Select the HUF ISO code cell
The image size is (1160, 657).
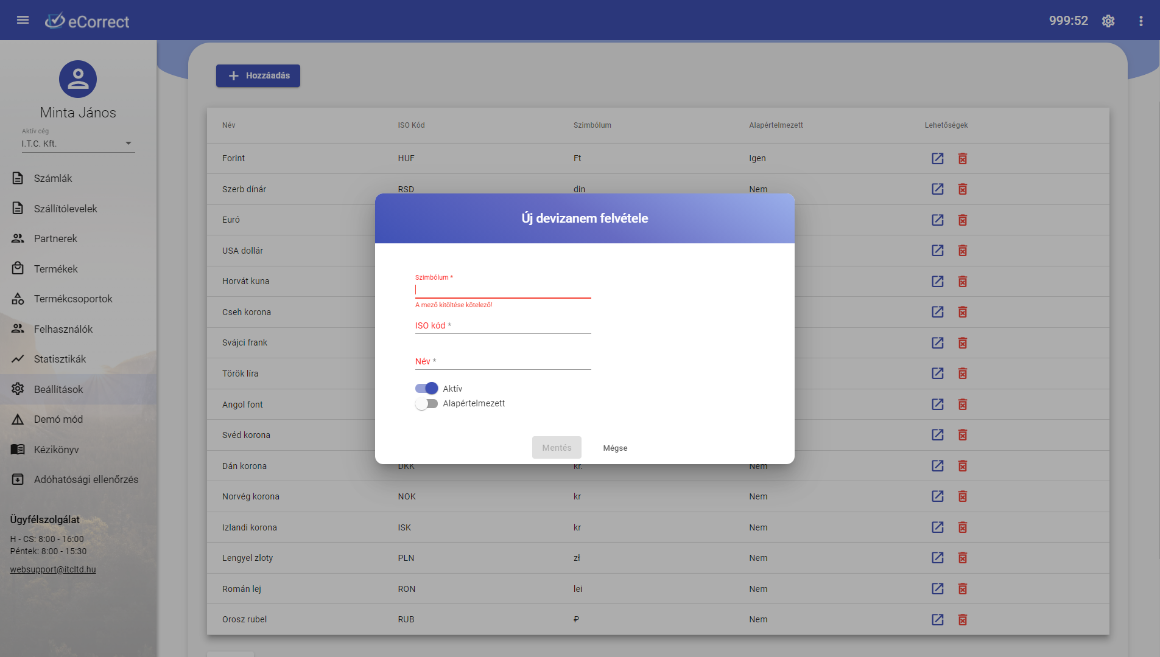pyautogui.click(x=406, y=158)
